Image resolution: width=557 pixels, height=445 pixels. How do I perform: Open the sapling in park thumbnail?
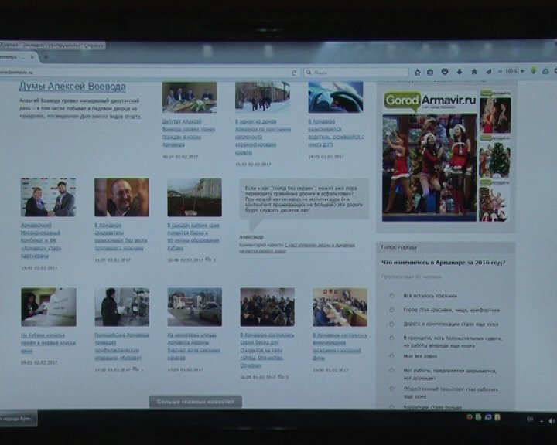click(195, 197)
